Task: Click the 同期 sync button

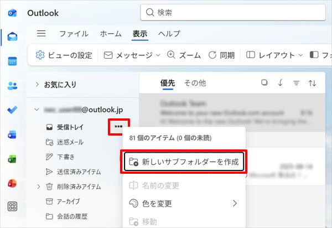Action: tap(221, 55)
